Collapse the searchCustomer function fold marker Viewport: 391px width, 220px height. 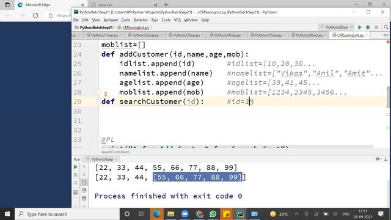coord(98,101)
